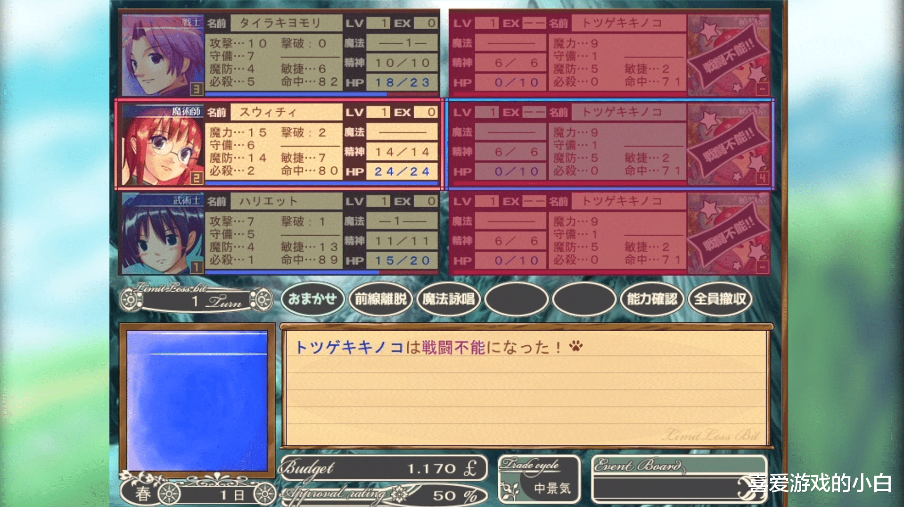Click the gear ornament right of Turn counter

click(262, 300)
